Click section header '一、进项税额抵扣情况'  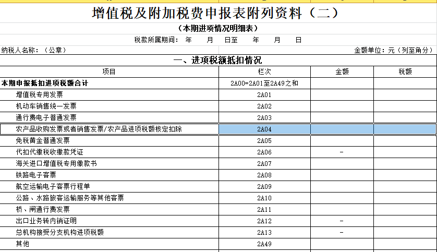coord(217,60)
